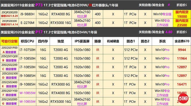The width and height of the screenshot is (191, 106).
Task: Click the yellow 国内现货 23500 price cell
Action: coord(181,23)
